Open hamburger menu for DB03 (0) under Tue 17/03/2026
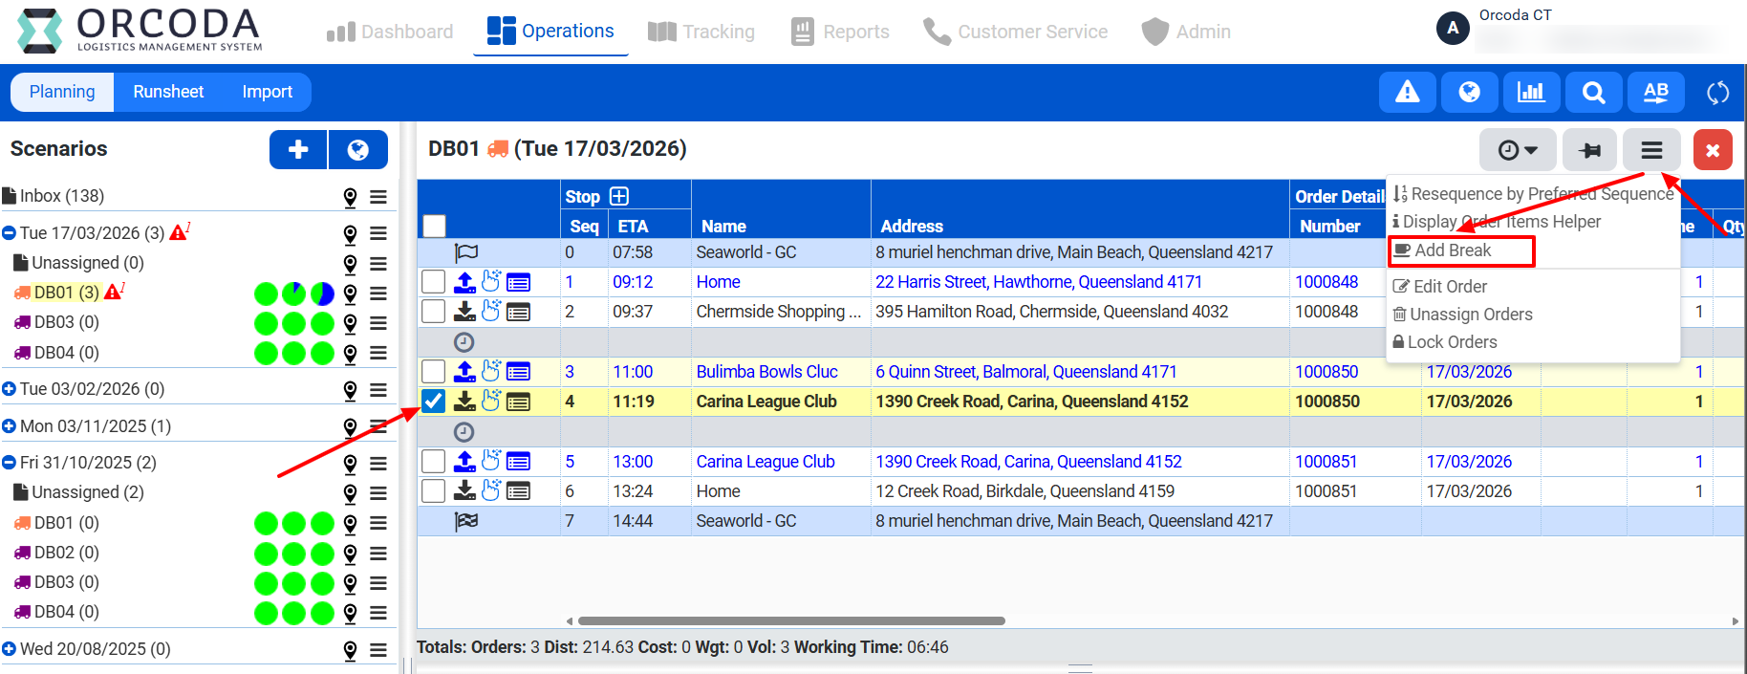Image resolution: width=1747 pixels, height=674 pixels. 378,323
